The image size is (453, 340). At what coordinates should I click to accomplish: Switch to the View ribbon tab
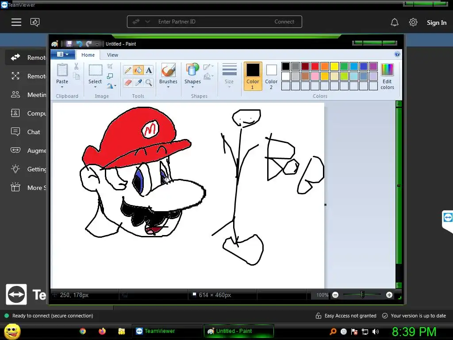point(112,55)
